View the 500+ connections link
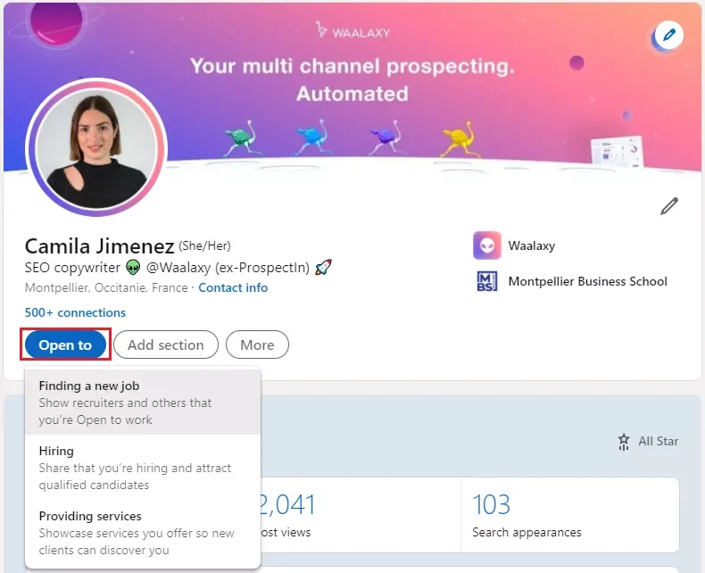705x573 pixels. [75, 312]
